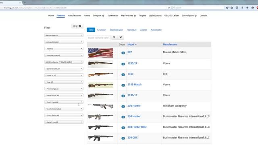Open the 308 Hunter Rifle model link
The height and width of the screenshot is (145, 258).
click(x=137, y=127)
